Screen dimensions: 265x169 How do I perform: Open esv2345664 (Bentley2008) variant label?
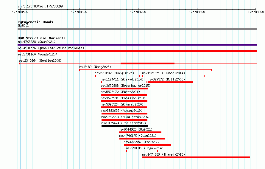point(40,61)
